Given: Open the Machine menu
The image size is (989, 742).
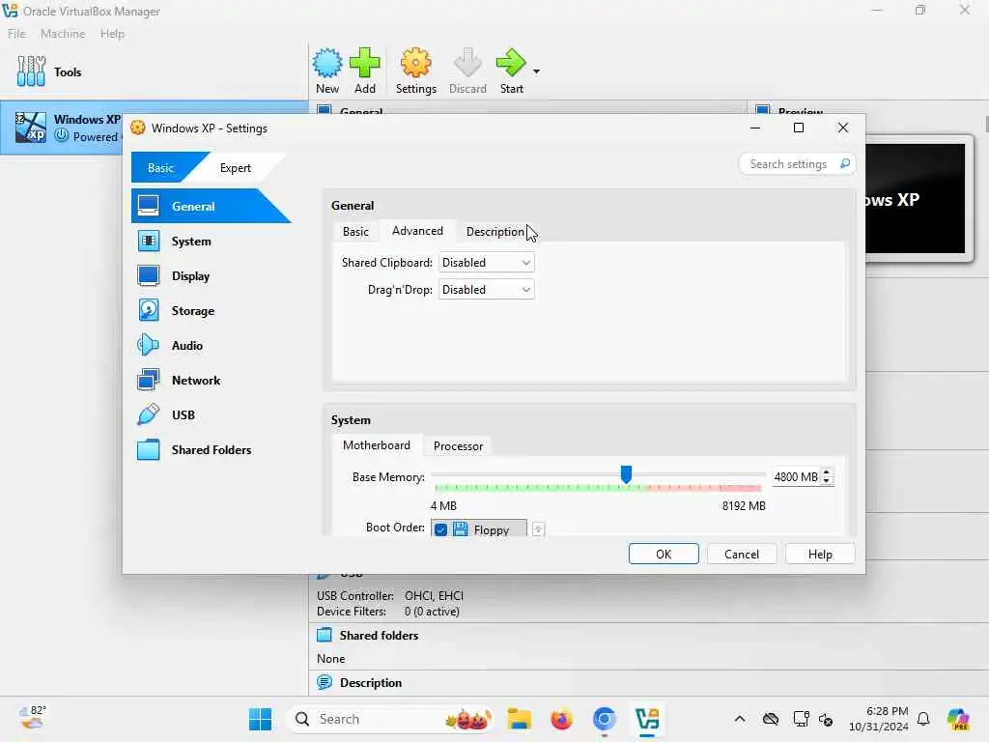Looking at the screenshot, I should pyautogui.click(x=63, y=34).
